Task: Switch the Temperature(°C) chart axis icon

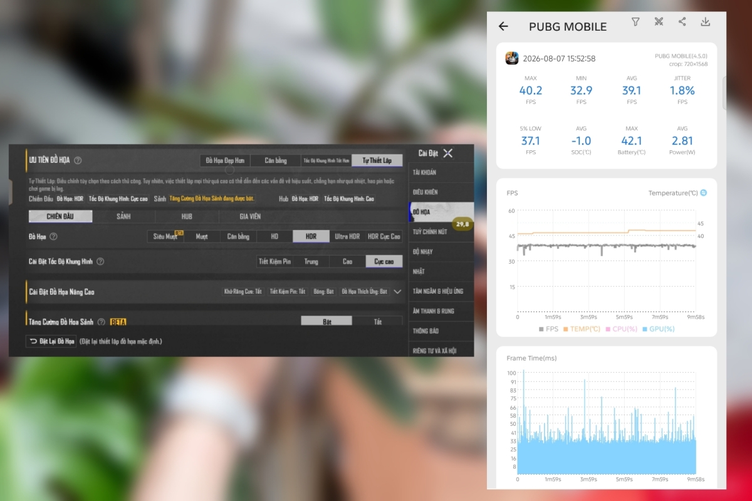Action: [703, 193]
